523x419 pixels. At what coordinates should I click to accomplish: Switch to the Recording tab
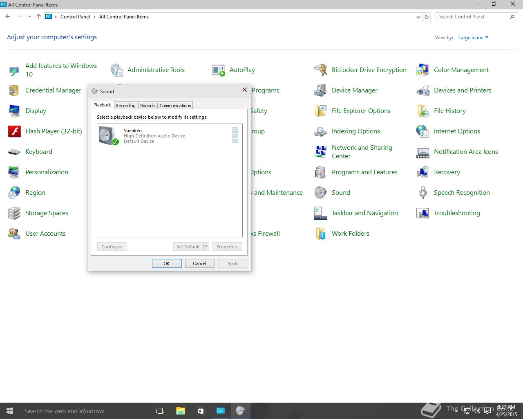pos(125,106)
